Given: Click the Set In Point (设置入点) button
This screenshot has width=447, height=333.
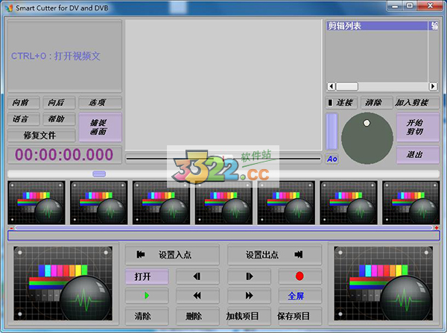Looking at the screenshot, I should [x=172, y=254].
